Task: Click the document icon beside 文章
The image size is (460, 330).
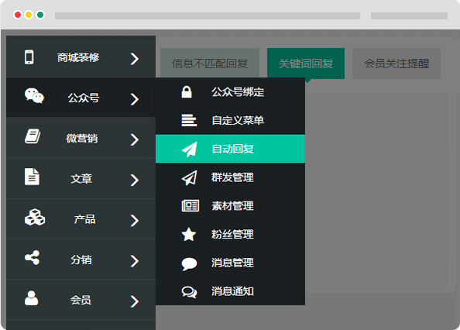Action: (32, 177)
